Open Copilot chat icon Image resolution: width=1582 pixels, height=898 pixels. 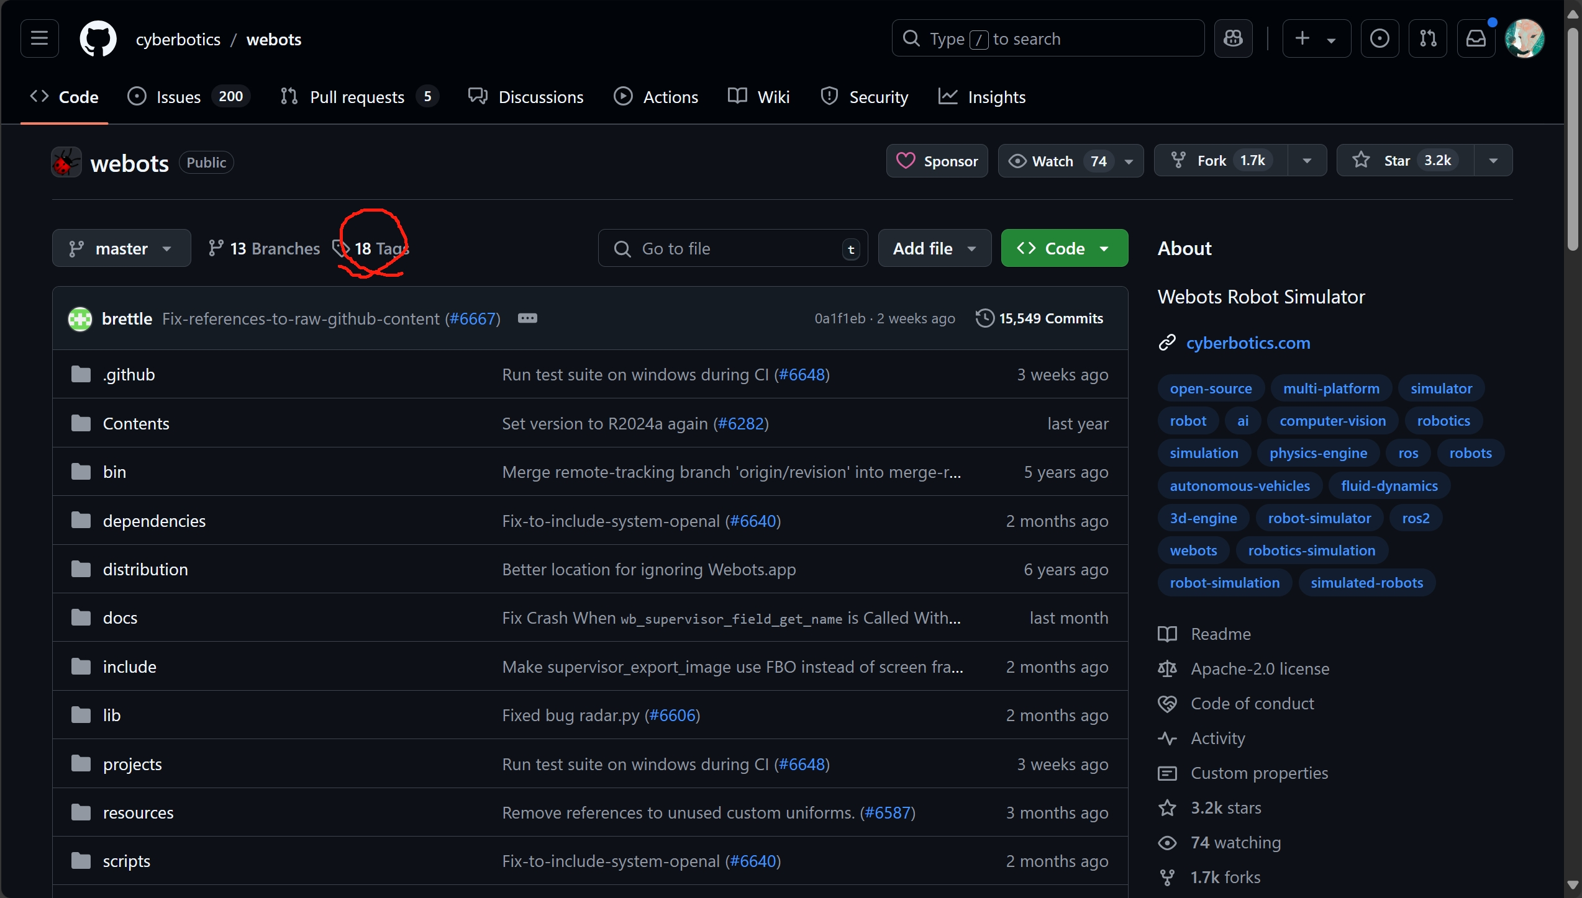1233,38
